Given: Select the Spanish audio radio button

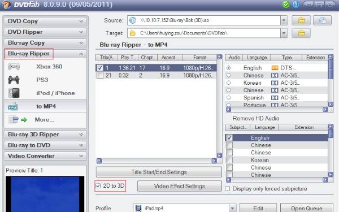Looking at the screenshot, I should click(x=228, y=98).
